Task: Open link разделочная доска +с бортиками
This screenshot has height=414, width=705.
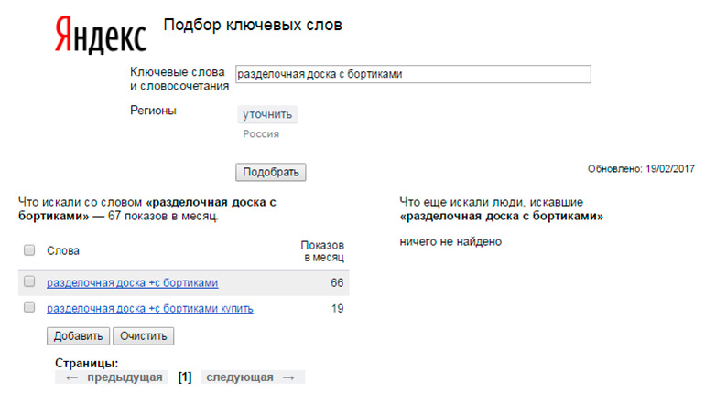Action: pos(132,283)
